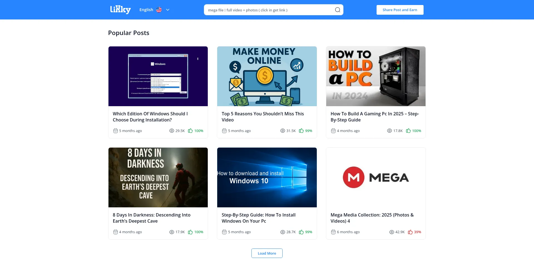
Task: Open the 8 Days in Darkness thumbnail
Action: click(158, 177)
